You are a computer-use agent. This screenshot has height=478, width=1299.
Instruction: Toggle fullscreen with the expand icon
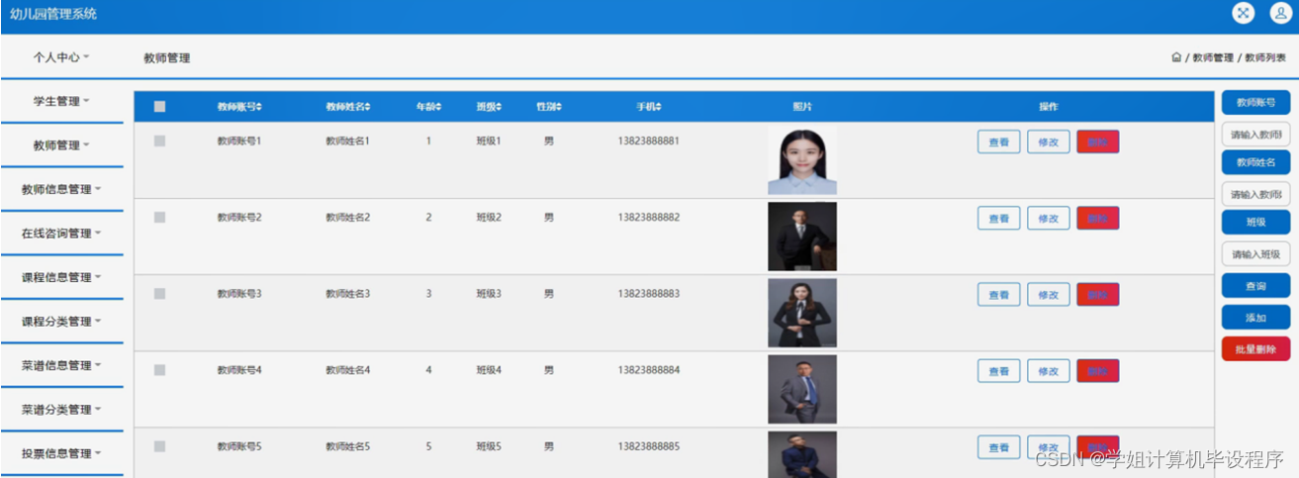[1243, 13]
